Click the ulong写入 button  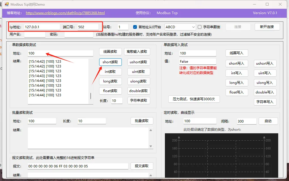(265, 83)
